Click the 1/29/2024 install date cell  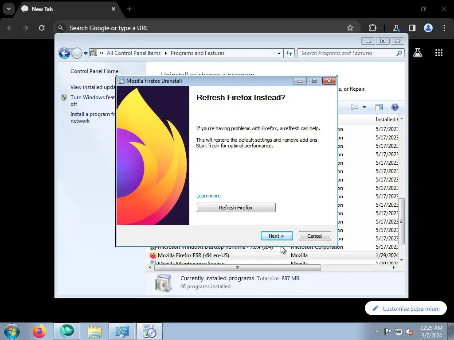pyautogui.click(x=387, y=255)
